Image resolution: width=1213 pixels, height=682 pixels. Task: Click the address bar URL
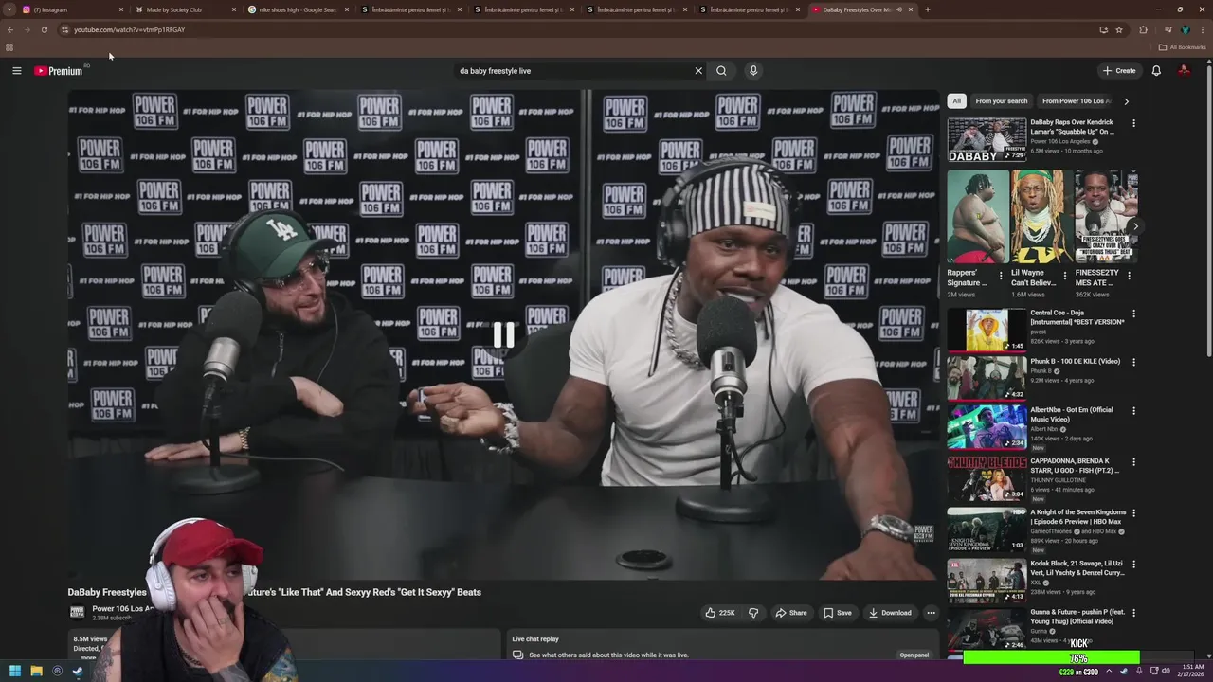pos(129,29)
